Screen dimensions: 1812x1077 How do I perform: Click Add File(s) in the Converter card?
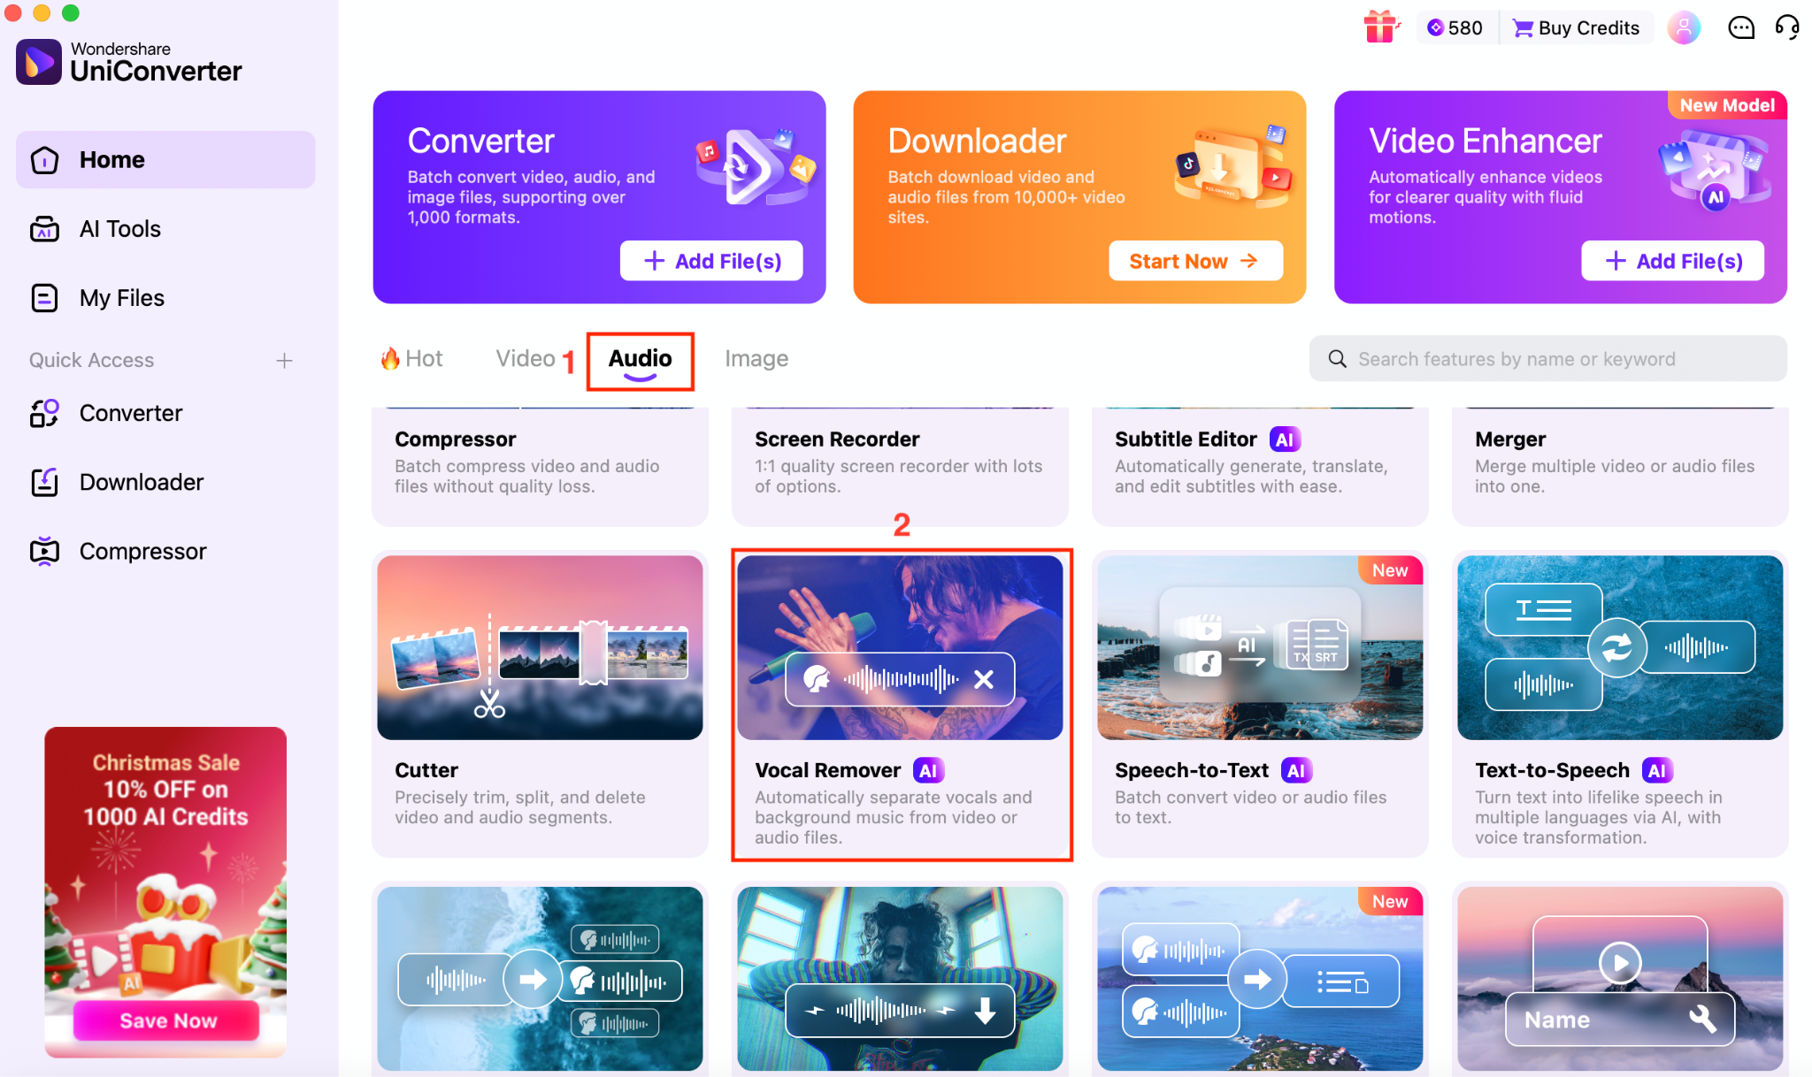[711, 261]
